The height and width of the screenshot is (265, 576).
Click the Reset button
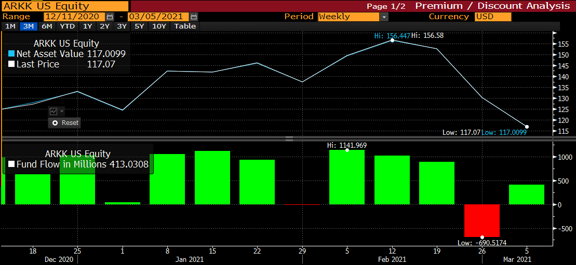pos(64,122)
